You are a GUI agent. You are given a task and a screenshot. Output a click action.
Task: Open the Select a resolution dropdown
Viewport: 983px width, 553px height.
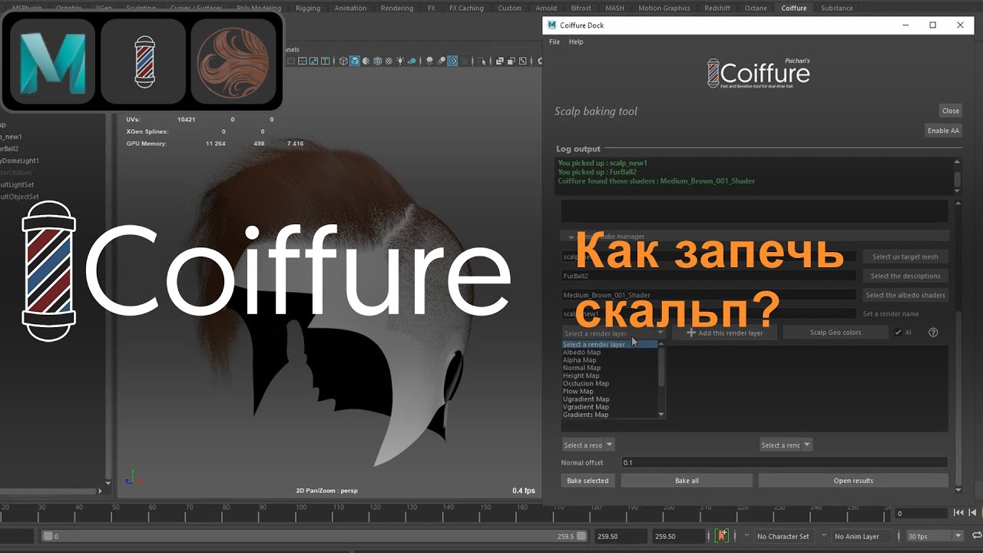(x=588, y=445)
